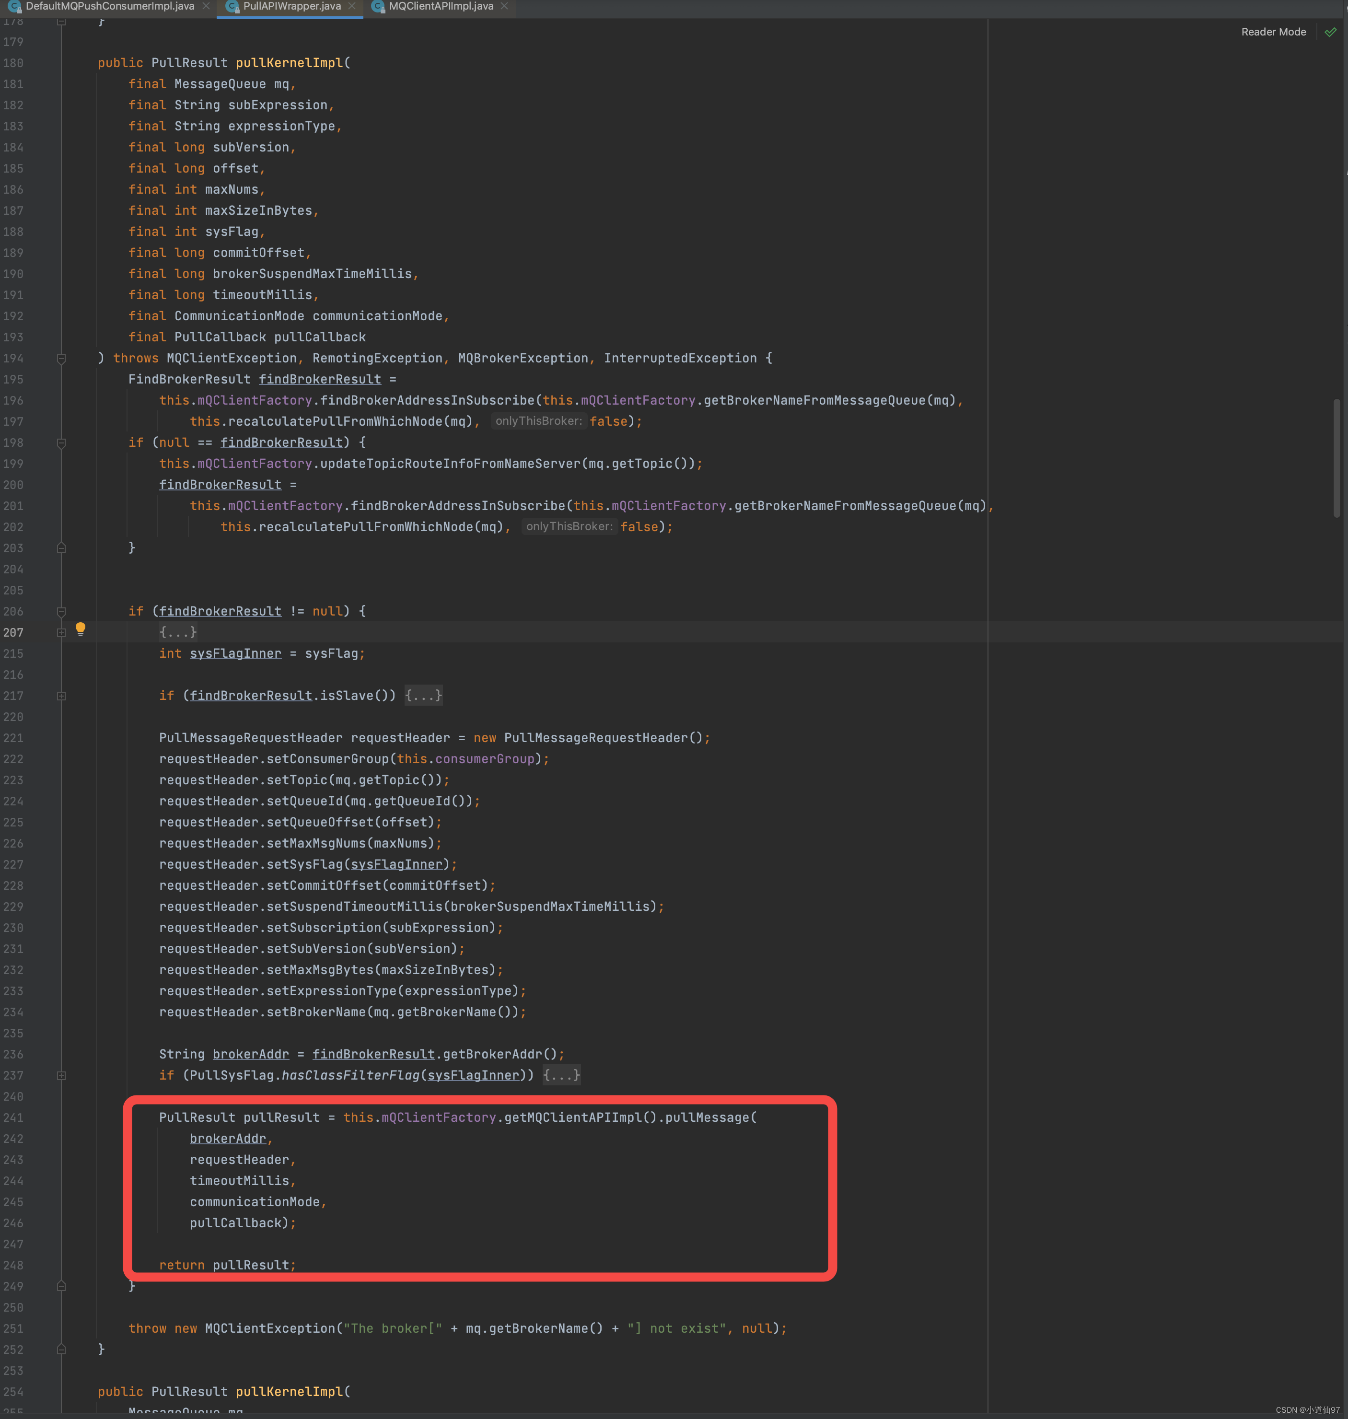This screenshot has width=1348, height=1419.
Task: Close the DefaultMQPushConsumerImpl.java tab
Action: [x=206, y=6]
